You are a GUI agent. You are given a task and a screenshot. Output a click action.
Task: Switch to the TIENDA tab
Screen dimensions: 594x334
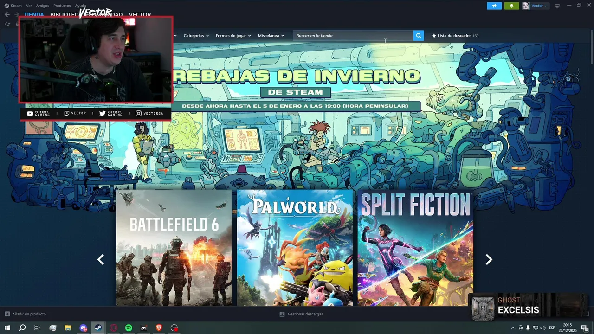point(34,14)
